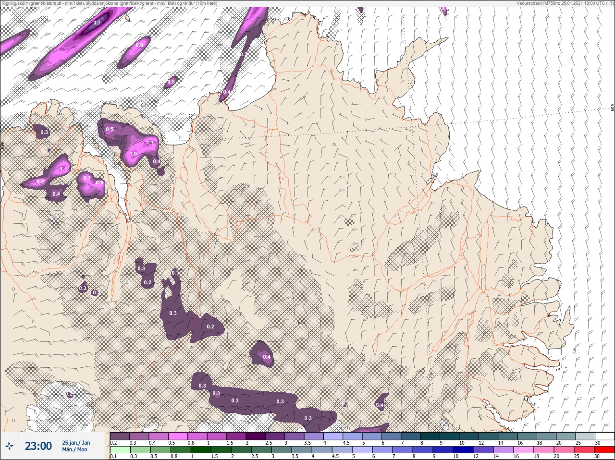This screenshot has width=615, height=460.
Task: Click the 3.7 precipitation value label
Action: click(x=97, y=23)
